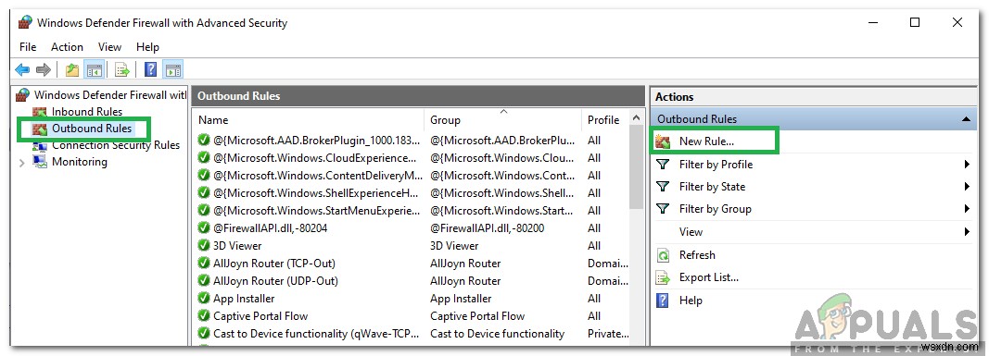Click the green check icon of App Installer rule
The image size is (989, 356).
pos(204,298)
